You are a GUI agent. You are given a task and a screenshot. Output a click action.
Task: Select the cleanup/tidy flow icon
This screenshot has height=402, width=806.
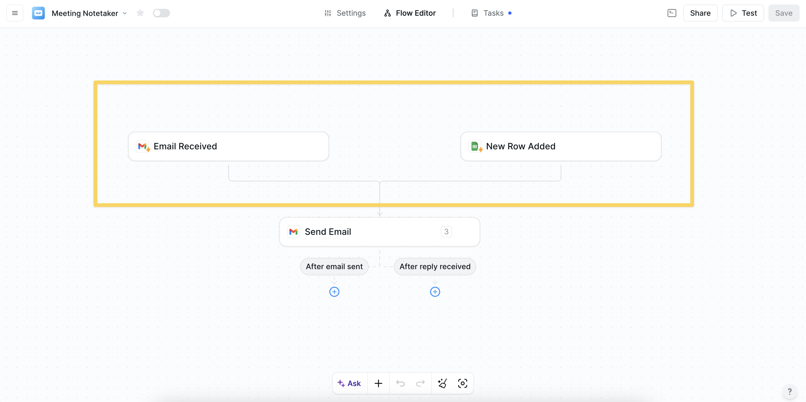tap(442, 383)
